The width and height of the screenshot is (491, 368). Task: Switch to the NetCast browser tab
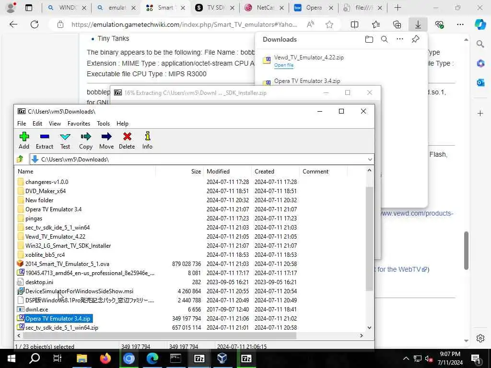click(264, 8)
